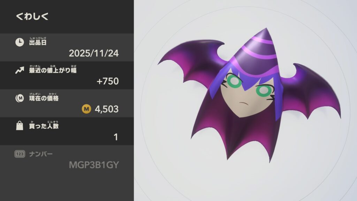Click the striped purple witch hat
The height and width of the screenshot is (201, 357).
(x=256, y=53)
